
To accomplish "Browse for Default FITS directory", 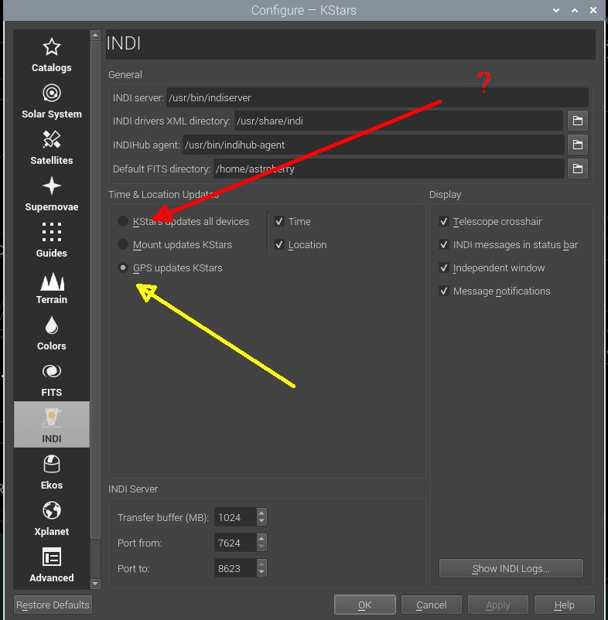I will click(x=578, y=169).
